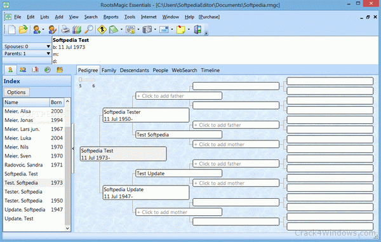This screenshot has height=242, width=381.
Task: Open the File menu
Action: pyautogui.click(x=18, y=17)
